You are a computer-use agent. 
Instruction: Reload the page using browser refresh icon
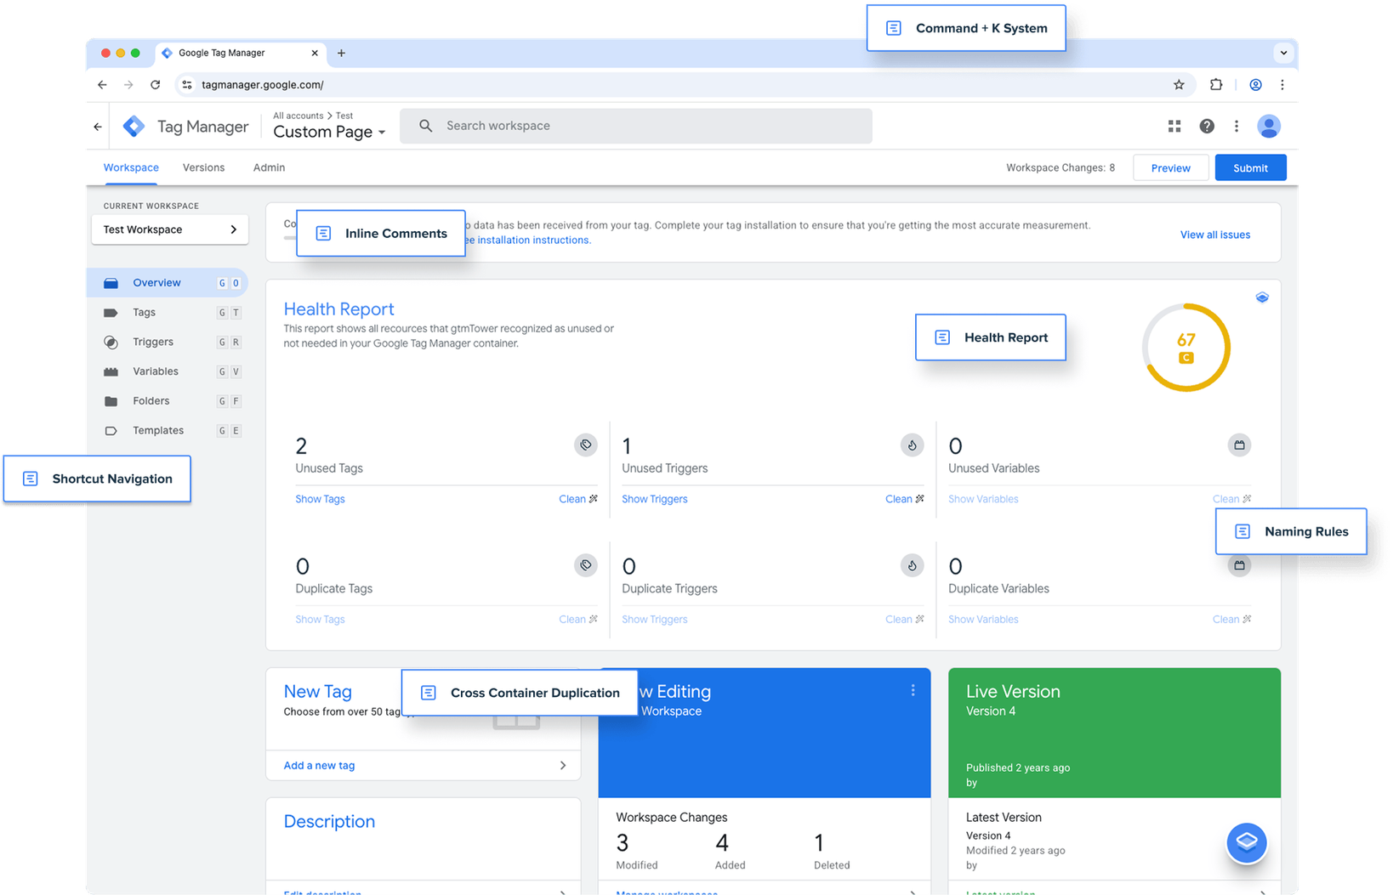[x=155, y=85]
